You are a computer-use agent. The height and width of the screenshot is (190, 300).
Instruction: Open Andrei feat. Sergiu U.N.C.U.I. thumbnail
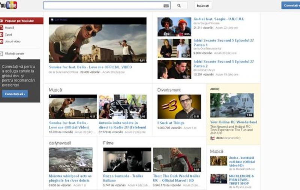click(x=174, y=27)
